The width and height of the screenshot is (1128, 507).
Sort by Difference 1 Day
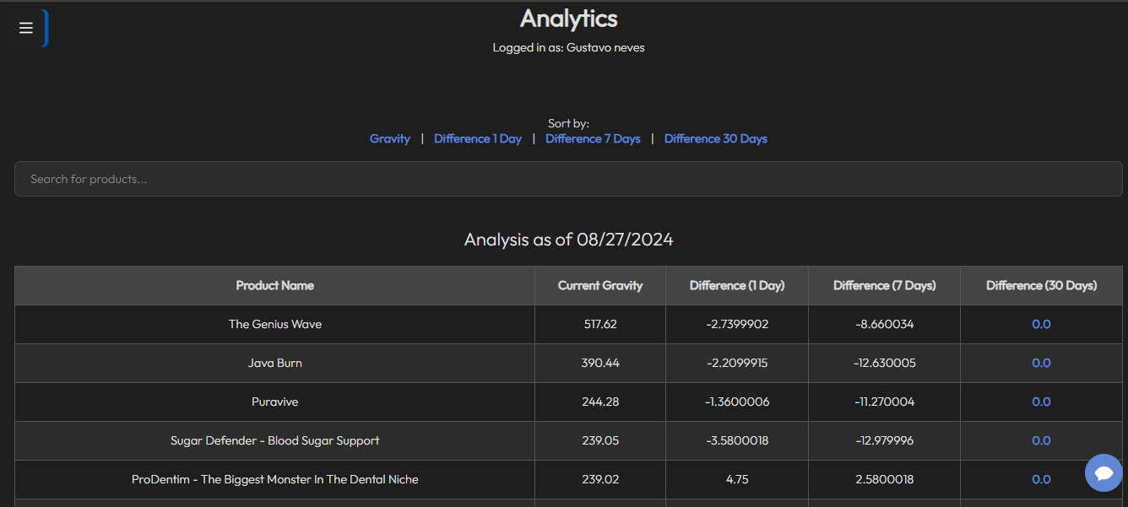[x=478, y=138]
